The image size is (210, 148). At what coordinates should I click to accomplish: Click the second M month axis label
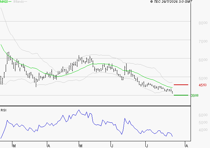[81, 146]
